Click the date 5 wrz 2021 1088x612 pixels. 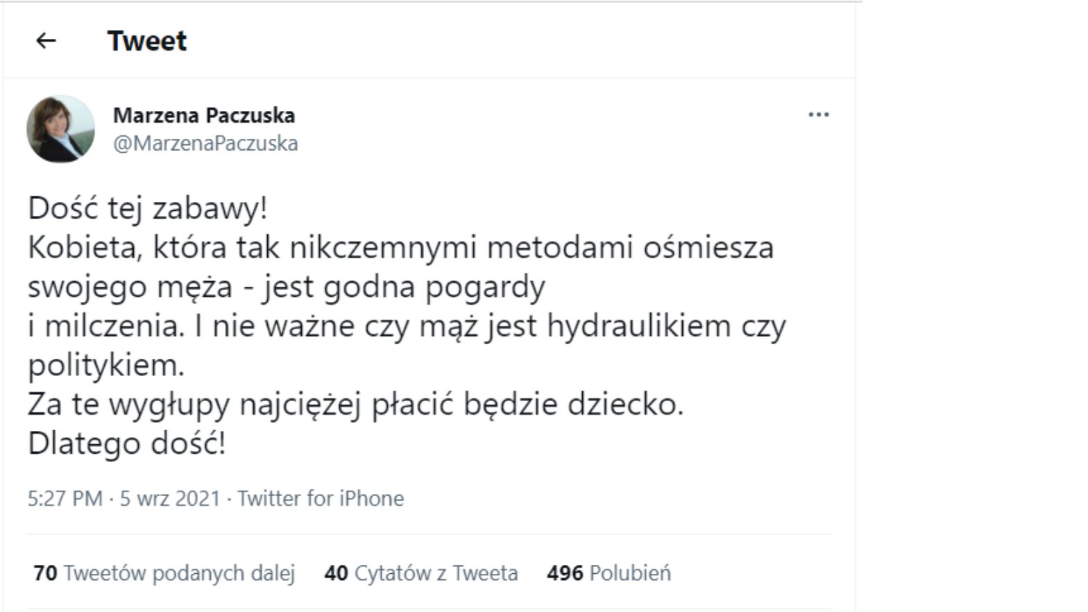tap(170, 498)
